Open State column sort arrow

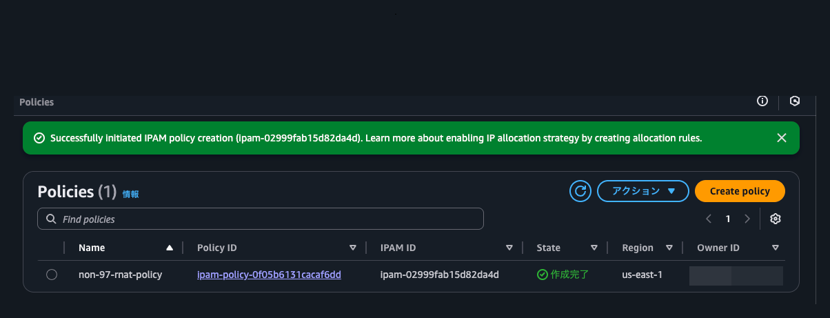(594, 248)
